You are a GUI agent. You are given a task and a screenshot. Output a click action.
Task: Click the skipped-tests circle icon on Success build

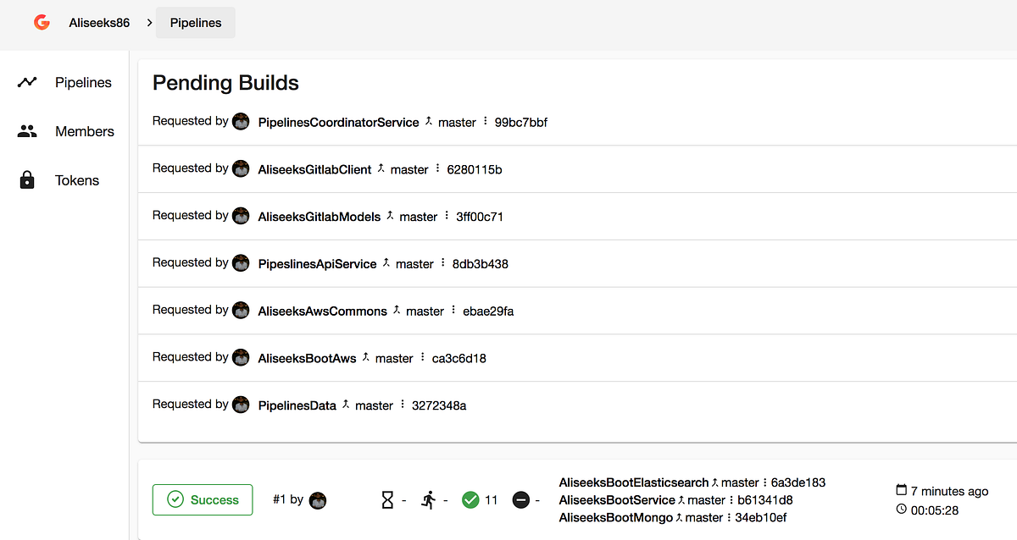[521, 499]
